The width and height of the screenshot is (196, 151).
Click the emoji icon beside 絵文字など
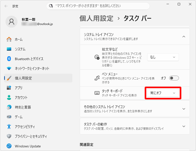tap(97, 57)
